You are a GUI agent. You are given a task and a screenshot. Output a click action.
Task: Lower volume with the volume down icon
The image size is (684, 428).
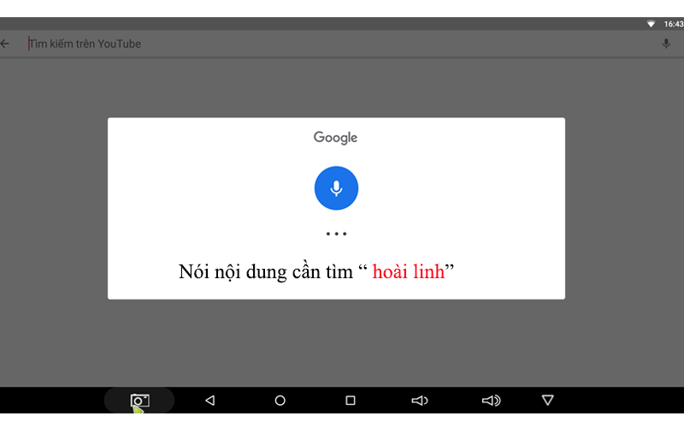420,400
